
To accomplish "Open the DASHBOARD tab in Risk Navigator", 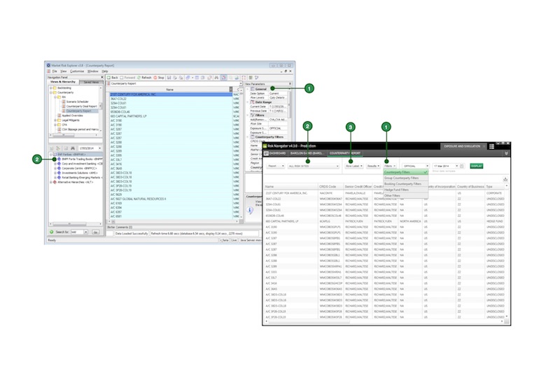I will 275,153.
